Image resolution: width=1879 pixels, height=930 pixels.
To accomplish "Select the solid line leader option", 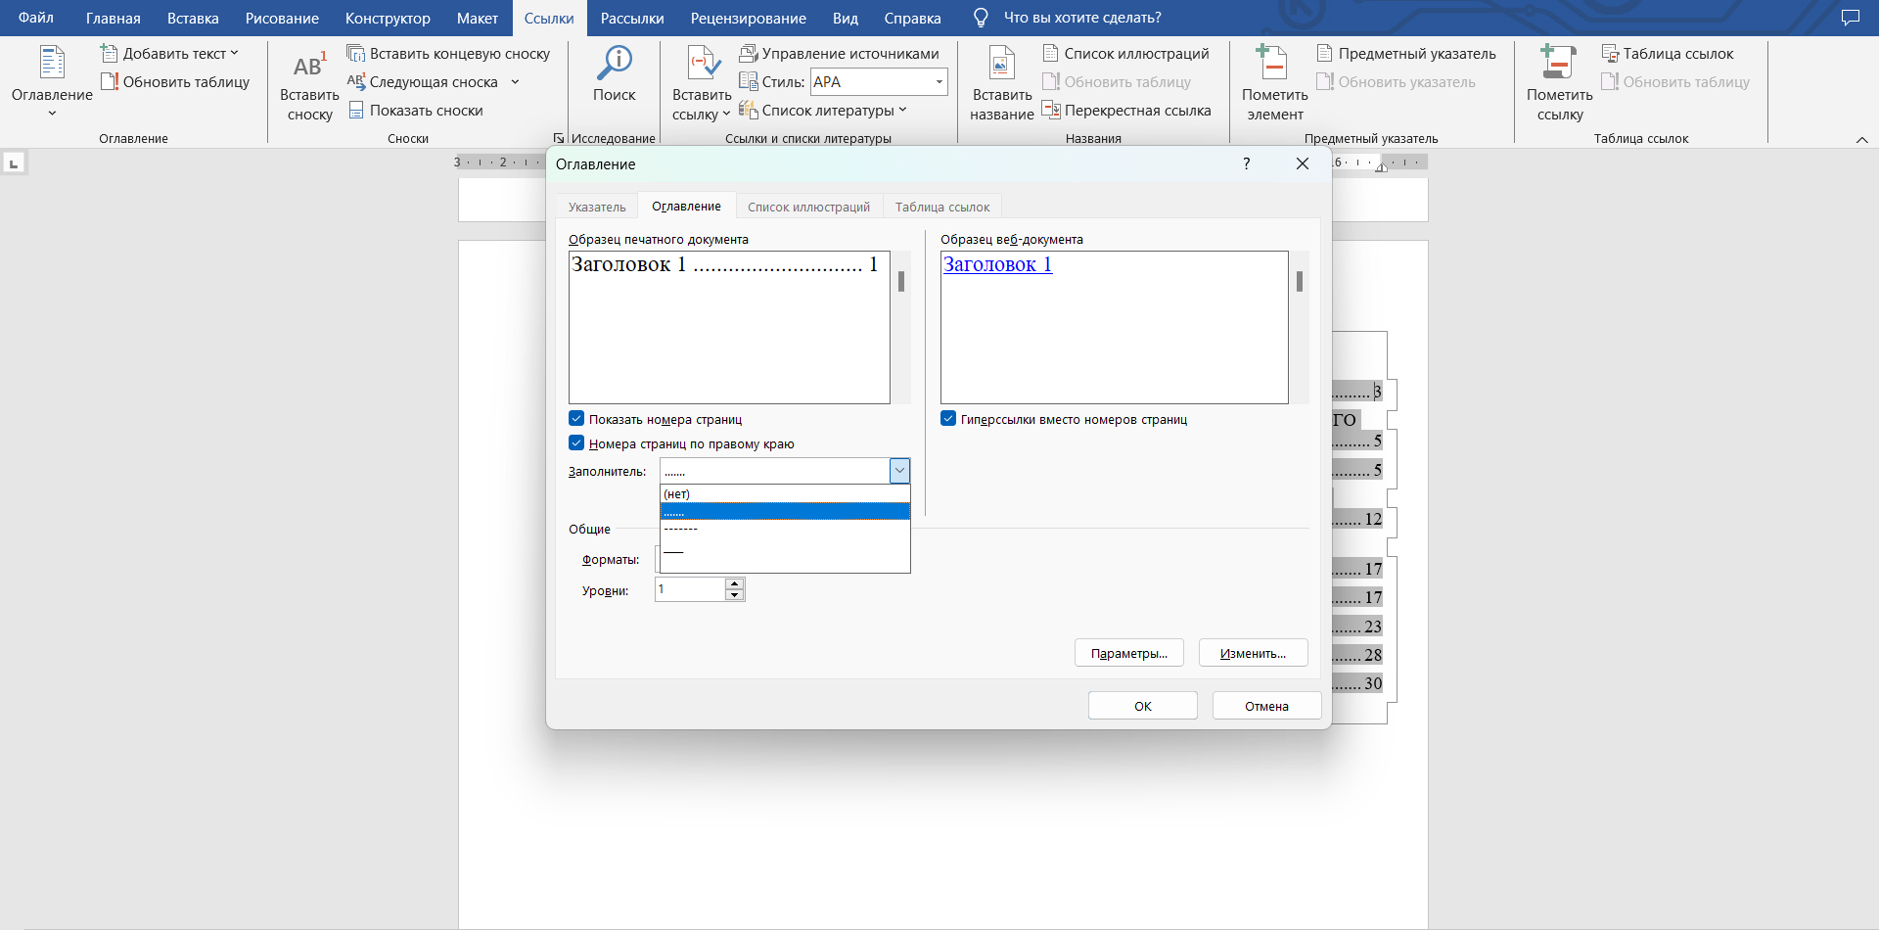I will [x=785, y=552].
